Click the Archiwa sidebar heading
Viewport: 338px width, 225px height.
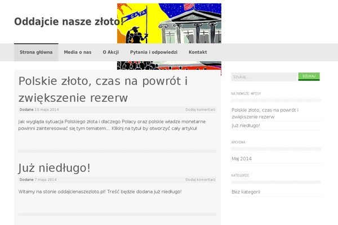238,142
